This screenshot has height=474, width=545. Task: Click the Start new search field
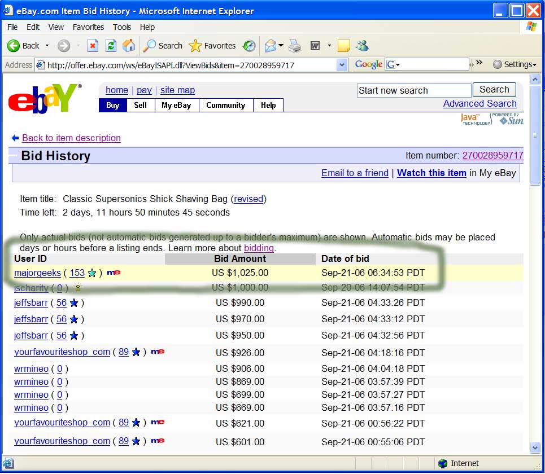414,90
